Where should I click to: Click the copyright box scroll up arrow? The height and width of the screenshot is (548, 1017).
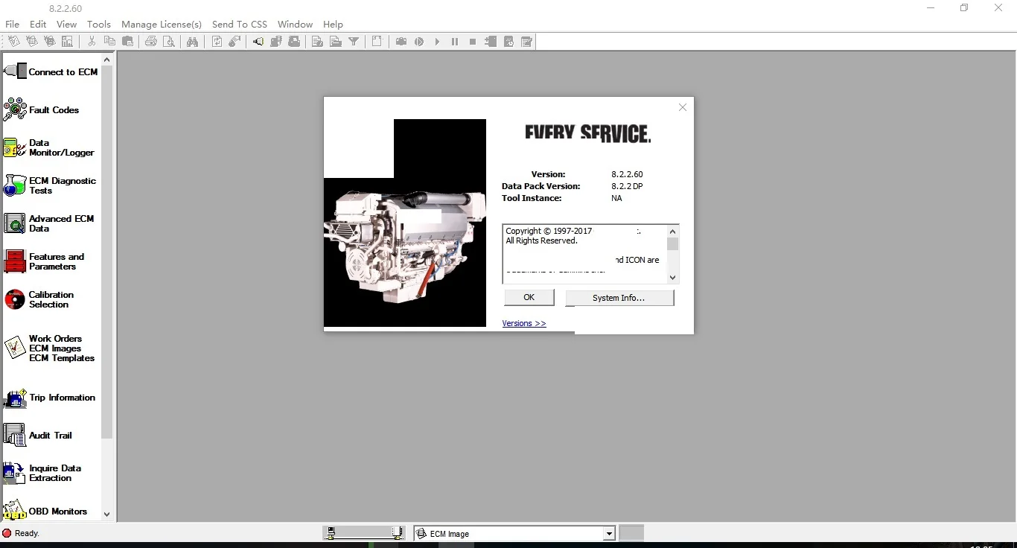click(673, 231)
